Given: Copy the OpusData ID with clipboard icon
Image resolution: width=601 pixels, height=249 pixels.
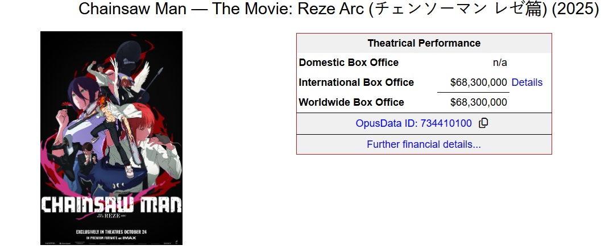Looking at the screenshot, I should click(x=484, y=123).
